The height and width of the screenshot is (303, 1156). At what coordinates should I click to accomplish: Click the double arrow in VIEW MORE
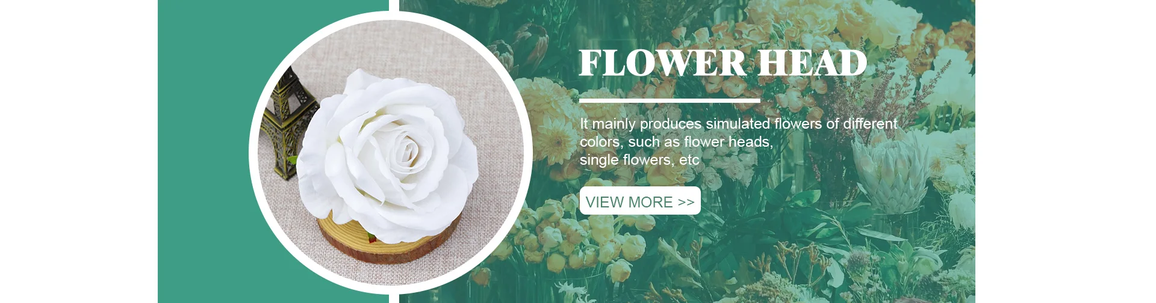686,202
